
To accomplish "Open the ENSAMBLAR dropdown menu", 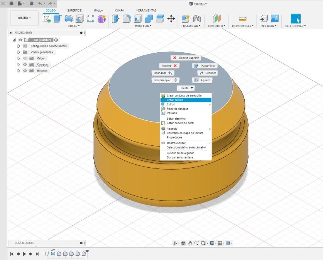I will coord(191,26).
